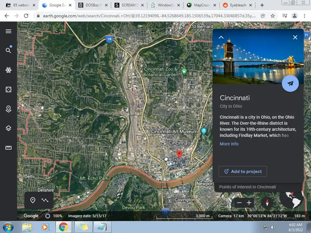Screen dimensions: 311x233
Task: Bookmark this page with the star
Action: point(273,16)
